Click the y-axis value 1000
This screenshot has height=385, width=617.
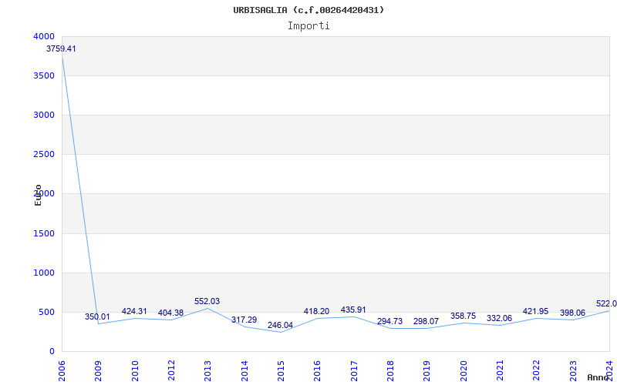[44, 273]
